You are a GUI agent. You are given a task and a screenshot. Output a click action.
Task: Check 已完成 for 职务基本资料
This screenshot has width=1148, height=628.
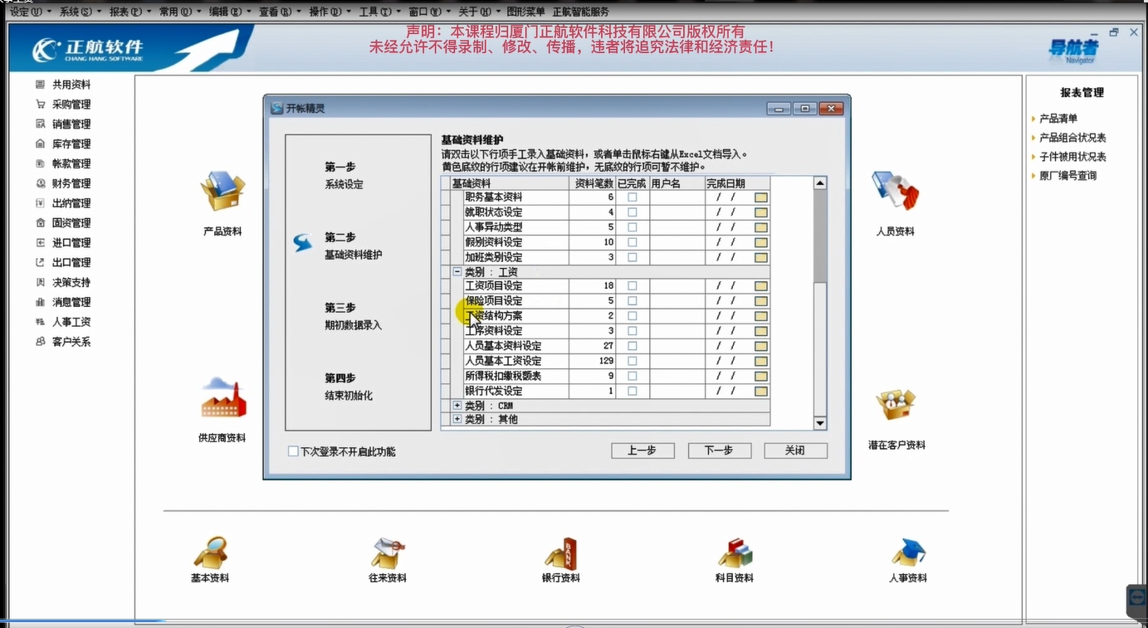click(x=633, y=197)
